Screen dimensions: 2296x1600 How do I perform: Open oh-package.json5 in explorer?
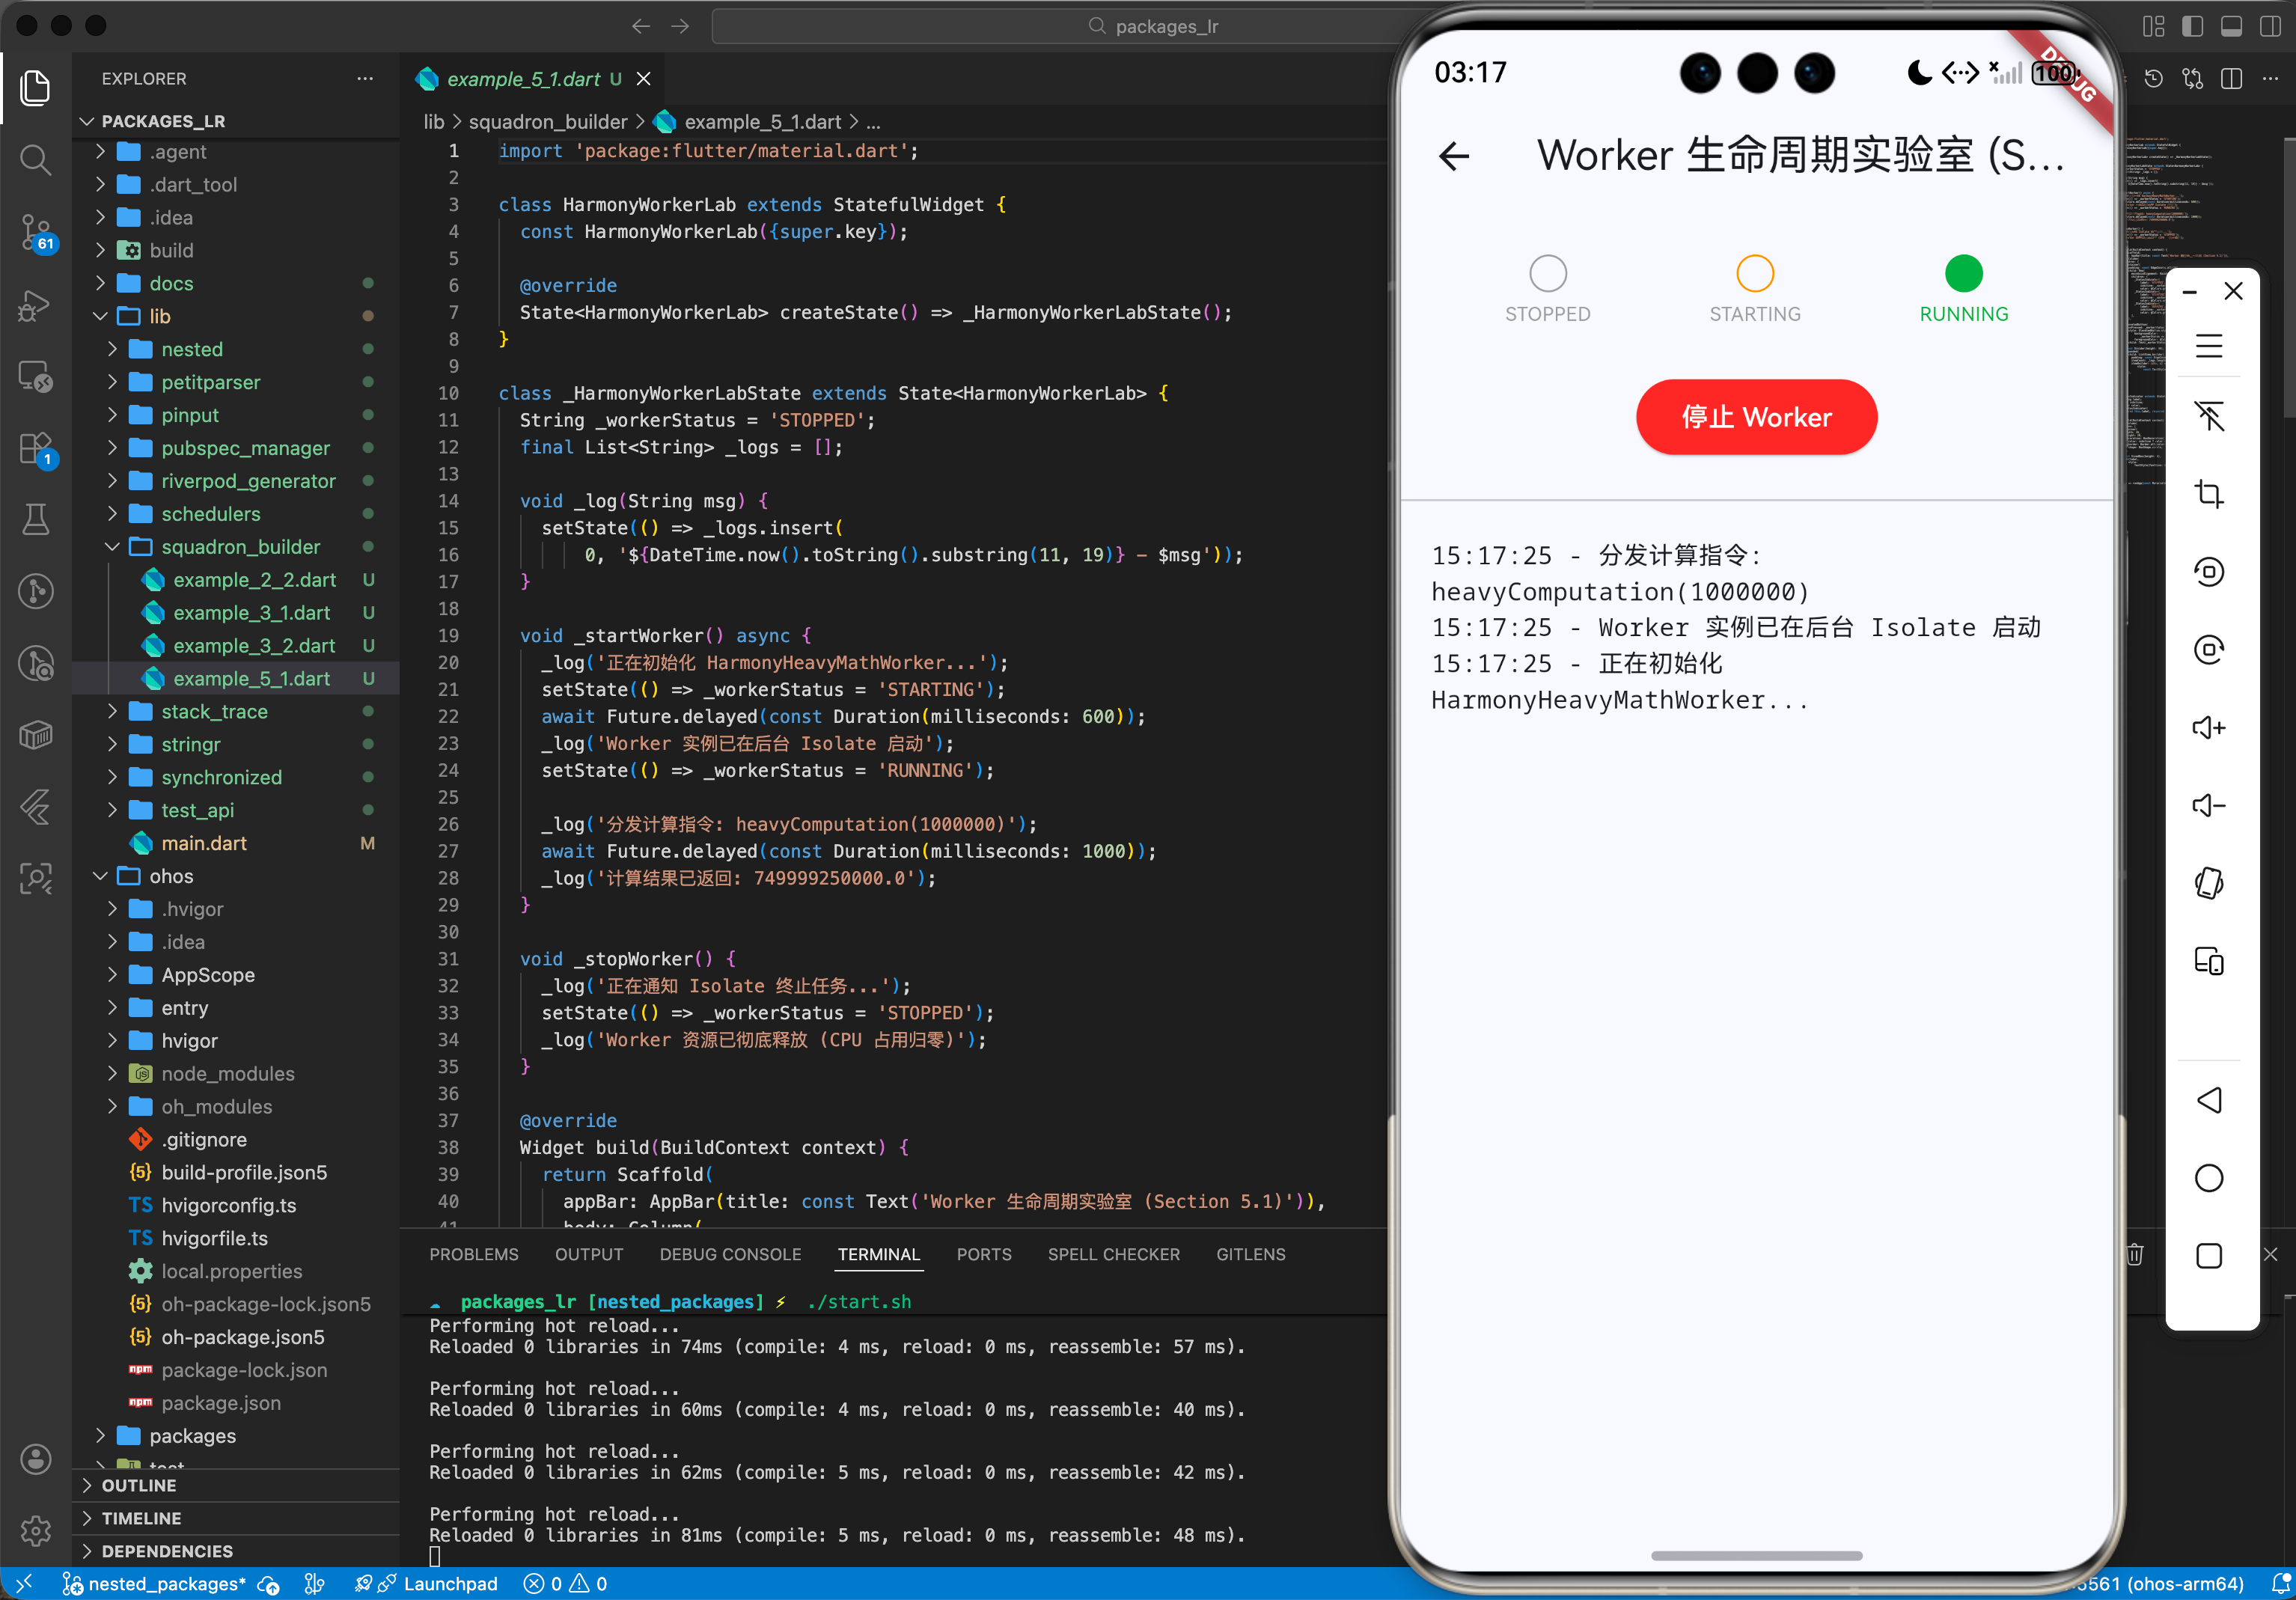click(x=243, y=1337)
